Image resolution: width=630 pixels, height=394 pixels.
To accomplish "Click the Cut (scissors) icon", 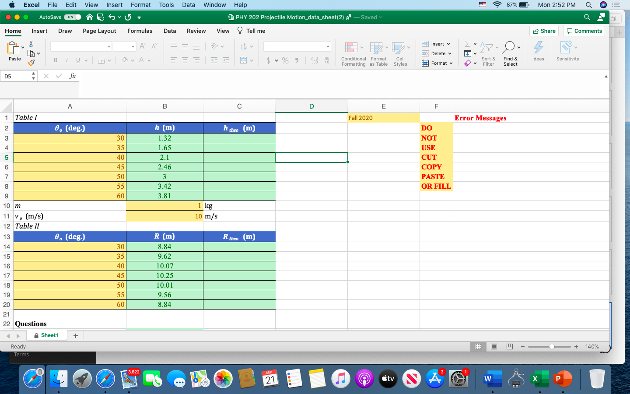I will pos(31,44).
